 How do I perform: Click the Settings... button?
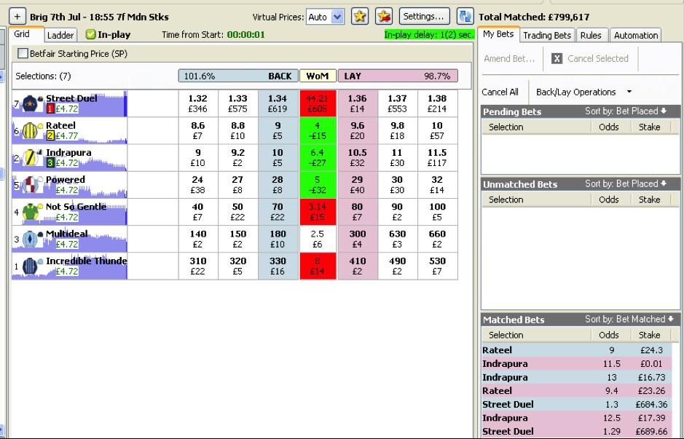tap(423, 17)
